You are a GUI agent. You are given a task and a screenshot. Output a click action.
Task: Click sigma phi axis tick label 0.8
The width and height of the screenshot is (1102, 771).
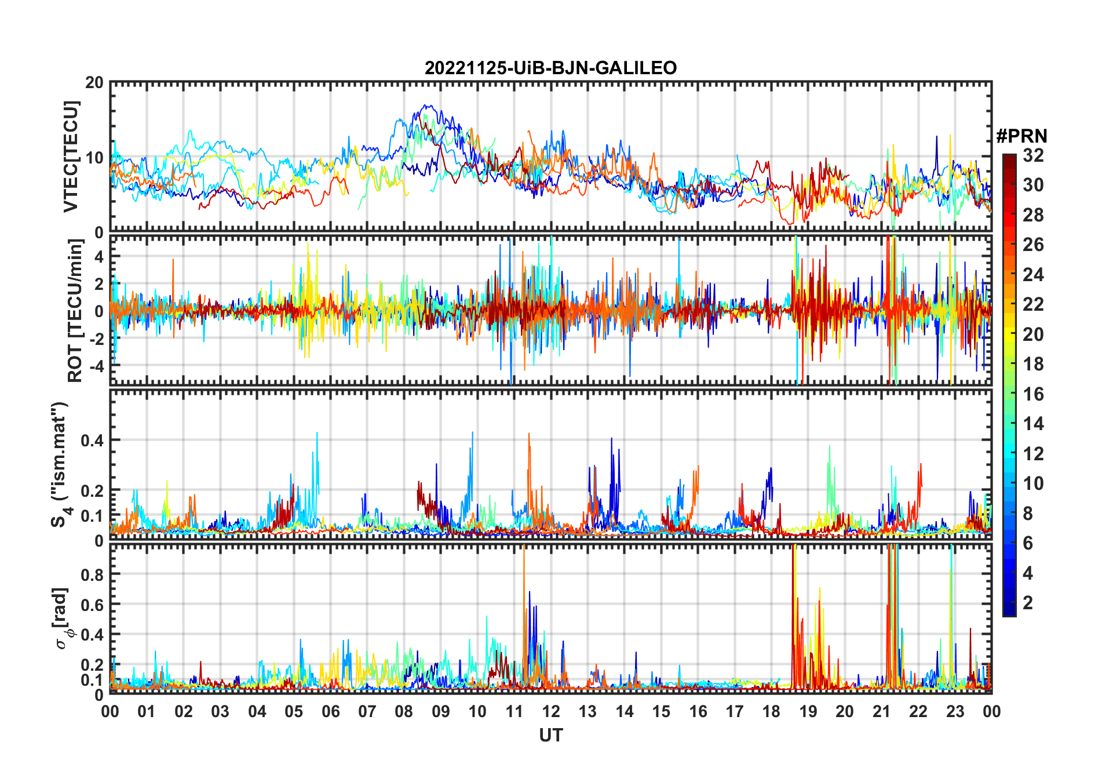click(x=92, y=574)
